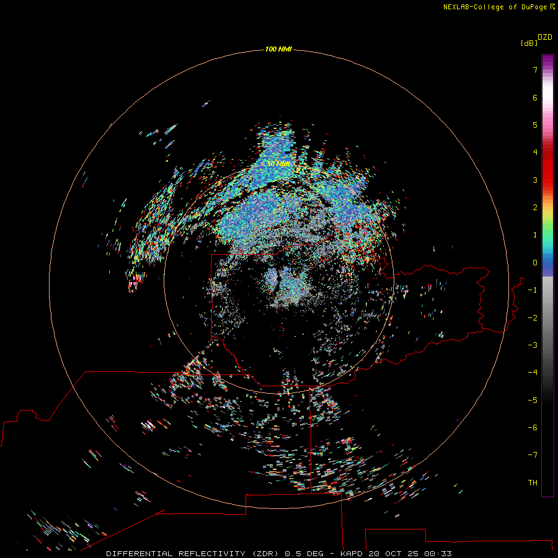Click the 50 NMI range ring label

pyautogui.click(x=278, y=164)
